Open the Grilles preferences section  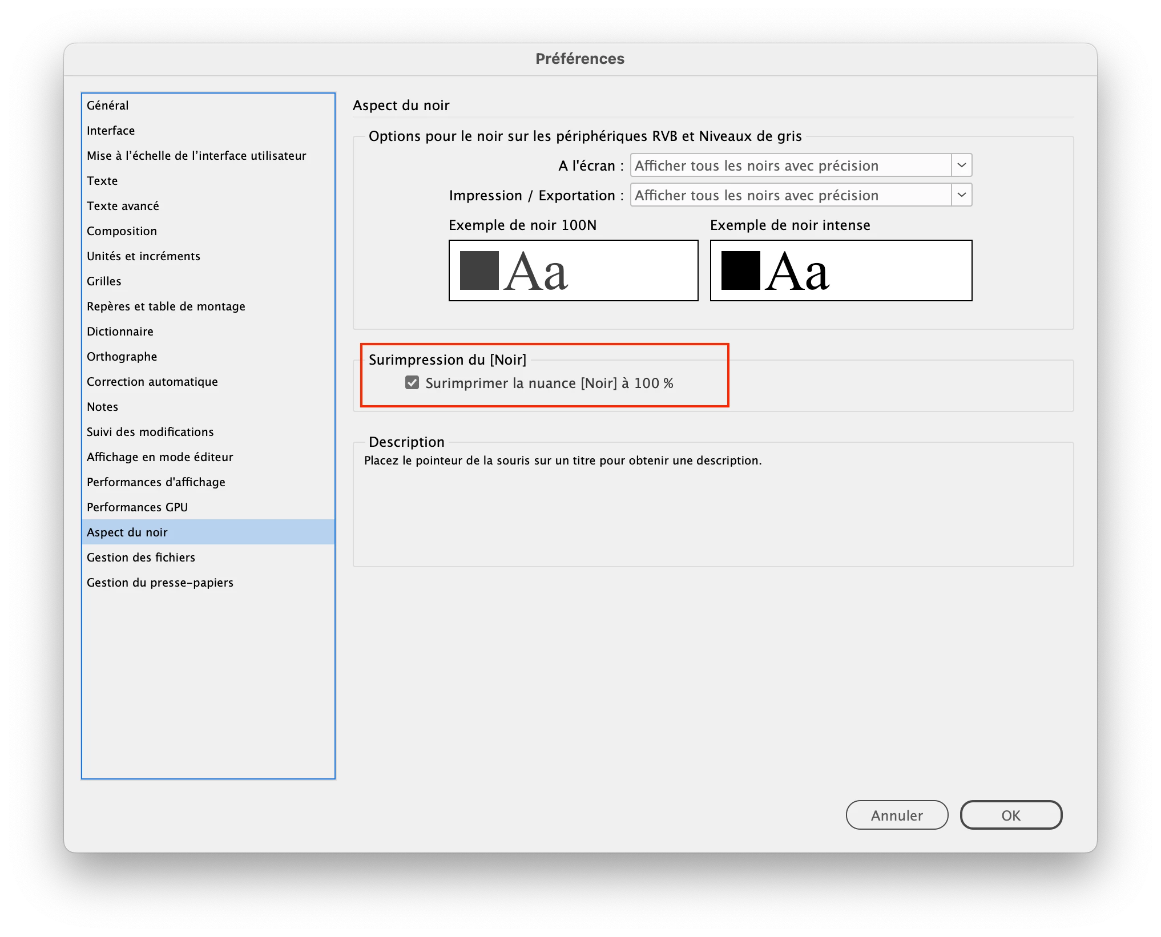[x=104, y=281]
